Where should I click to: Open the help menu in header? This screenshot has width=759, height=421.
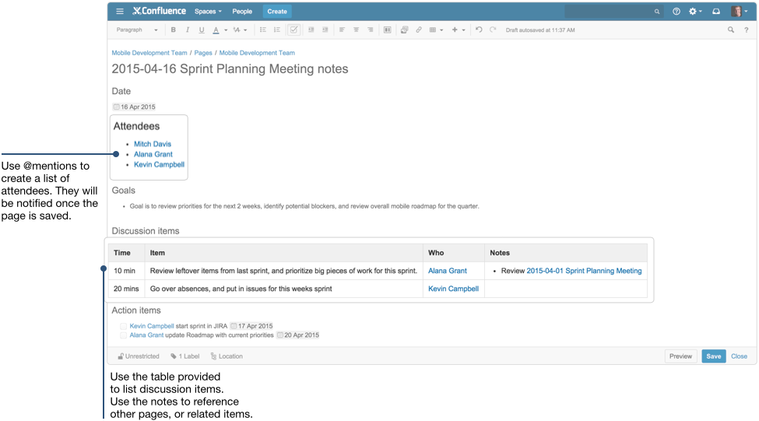tap(676, 11)
